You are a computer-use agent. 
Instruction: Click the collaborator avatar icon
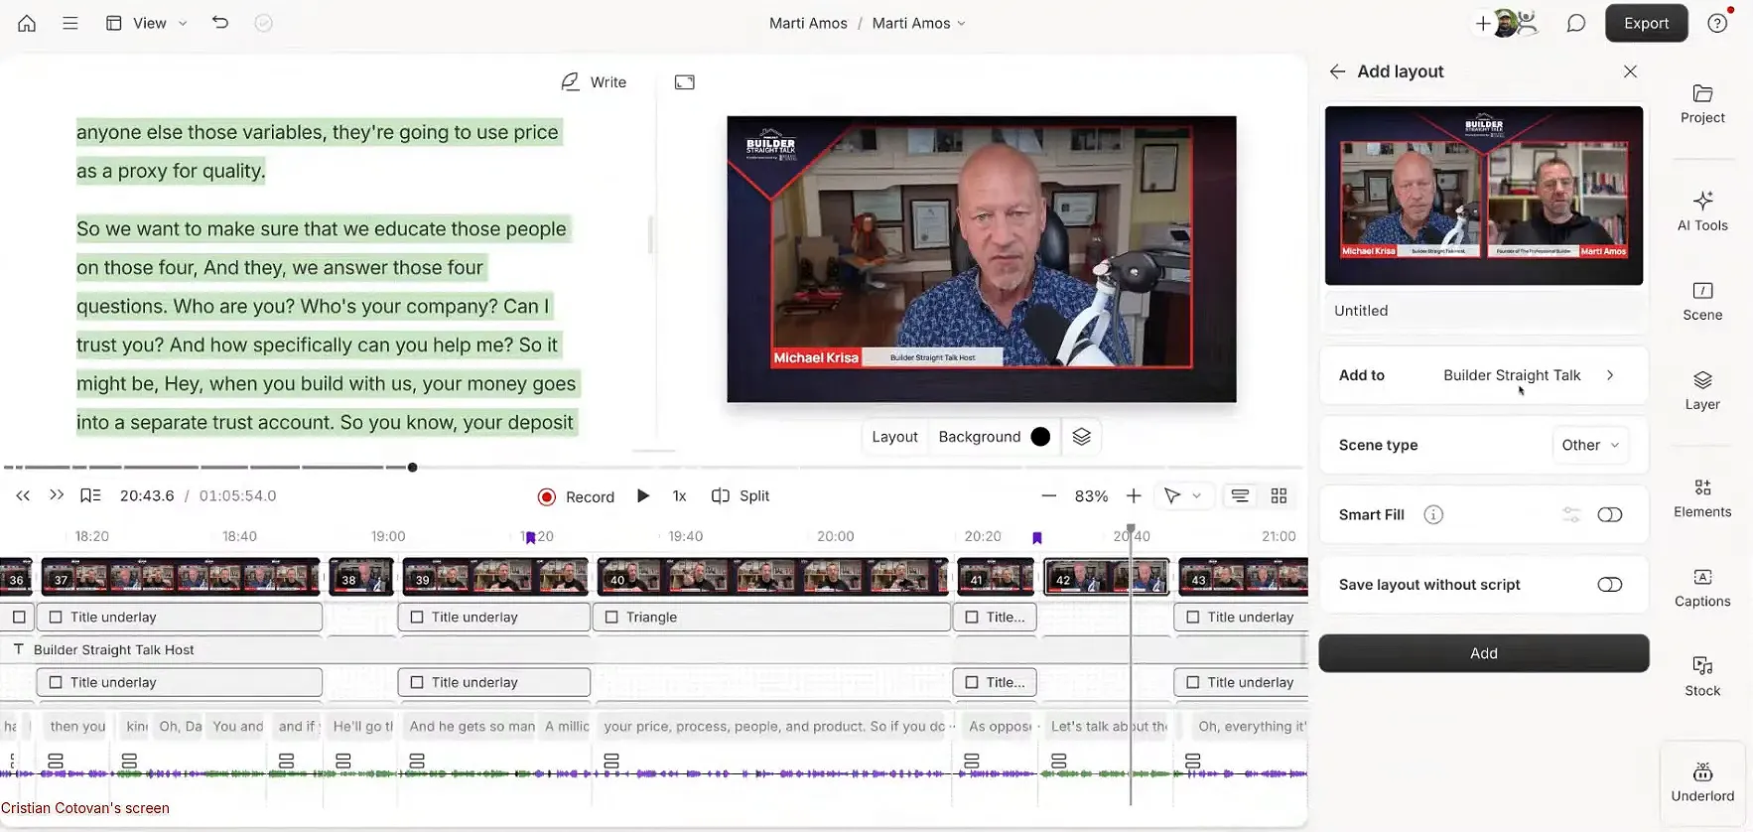click(1506, 23)
